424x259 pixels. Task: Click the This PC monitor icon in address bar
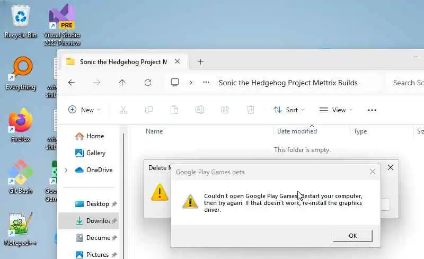pyautogui.click(x=175, y=83)
